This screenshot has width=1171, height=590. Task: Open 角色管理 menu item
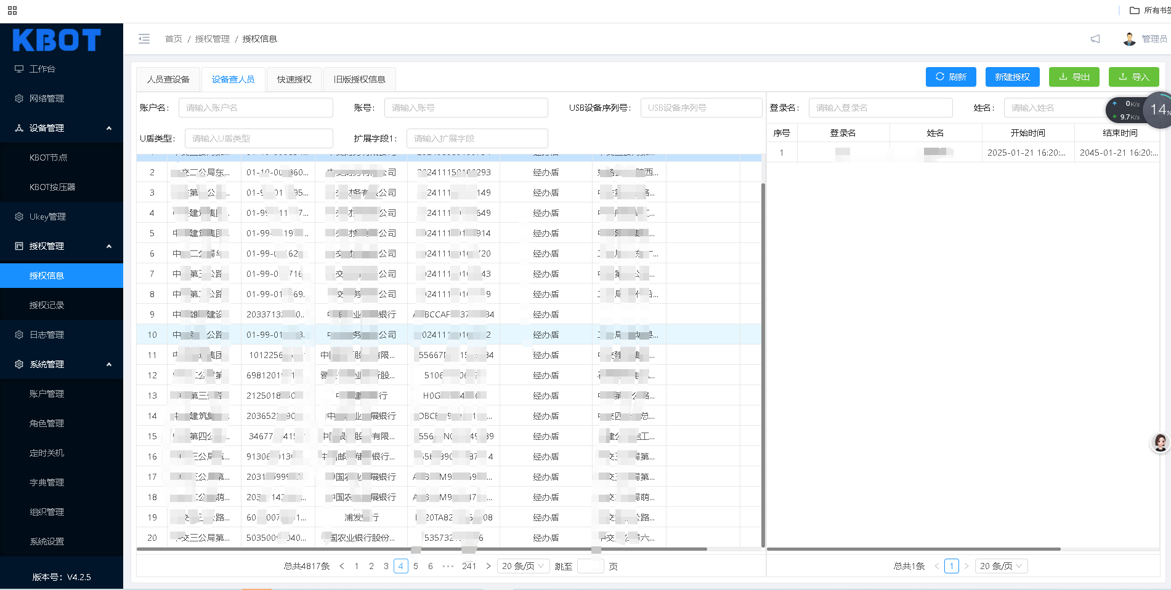point(62,423)
